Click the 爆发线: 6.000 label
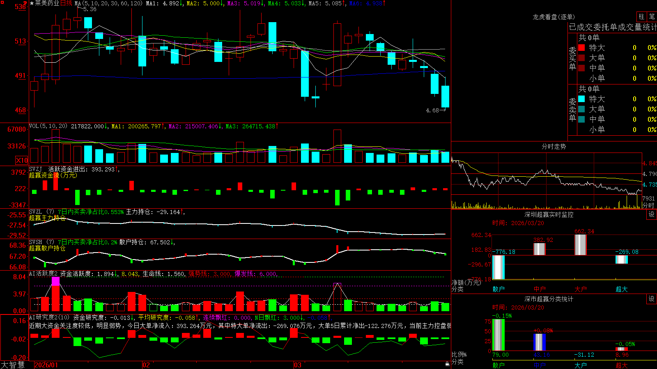This screenshot has width=657, height=369. (255, 273)
